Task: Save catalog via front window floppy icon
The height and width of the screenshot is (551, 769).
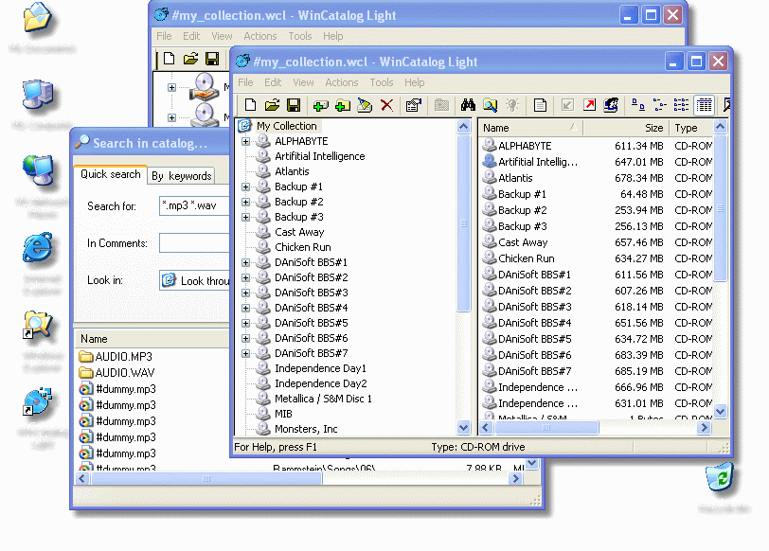Action: (294, 105)
